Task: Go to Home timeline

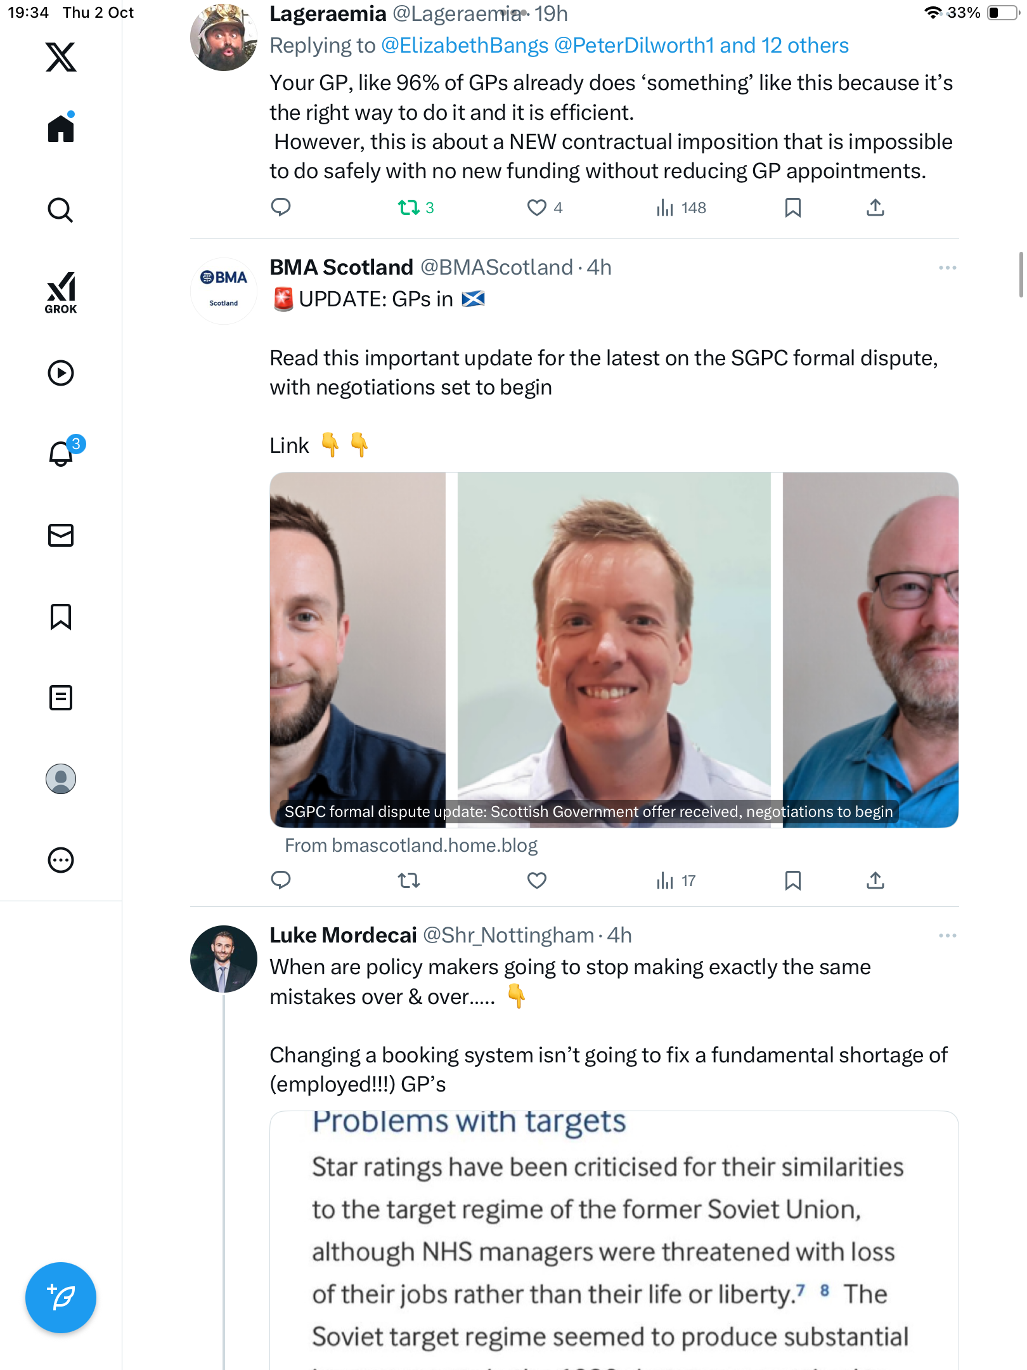Action: (61, 129)
